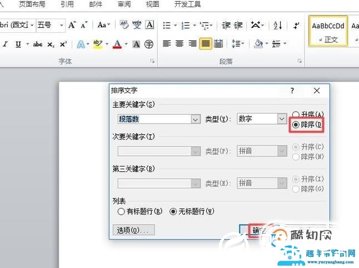Screen dimensions: 359x268
Task: Click the highlighted Justify alignment icon
Action: click(x=206, y=43)
